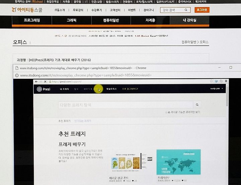
Task: Click the forward arrow in the video's browser
Action: pyautogui.click(x=41, y=81)
